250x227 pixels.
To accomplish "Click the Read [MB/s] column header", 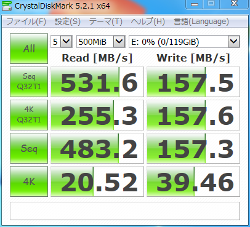I will pyautogui.click(x=97, y=58).
